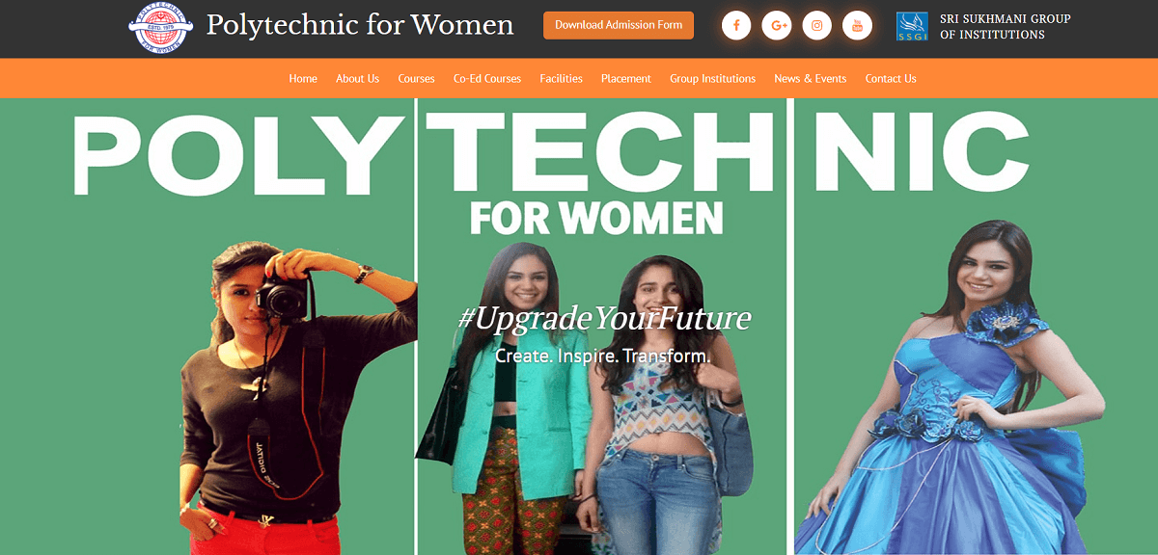
Task: Click the Polytechnic for Women round logo
Action: coord(161,28)
